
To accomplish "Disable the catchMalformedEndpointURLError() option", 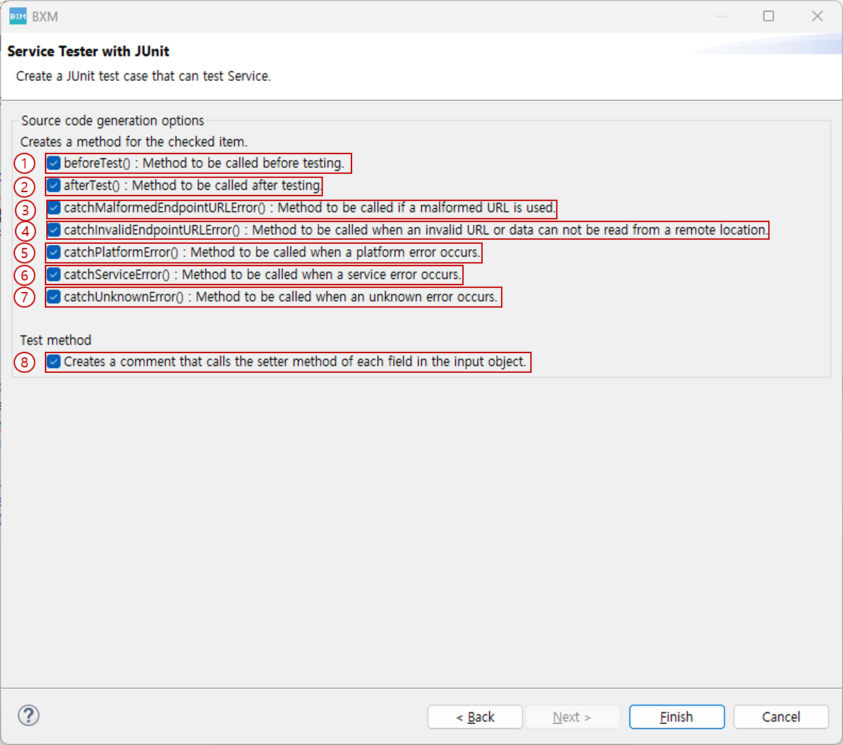I will point(54,208).
